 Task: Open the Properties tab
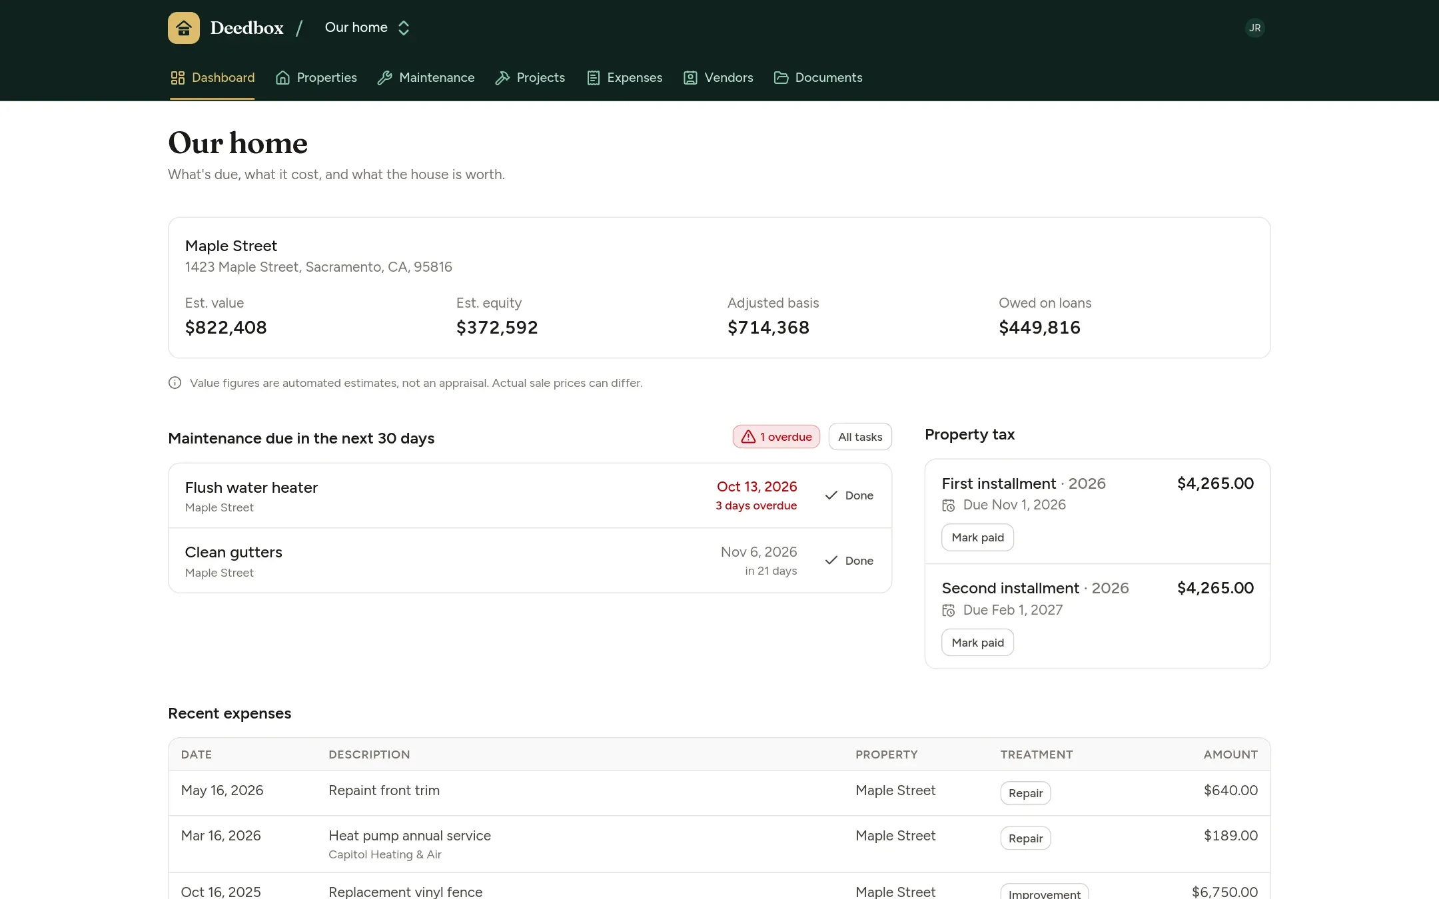click(316, 78)
